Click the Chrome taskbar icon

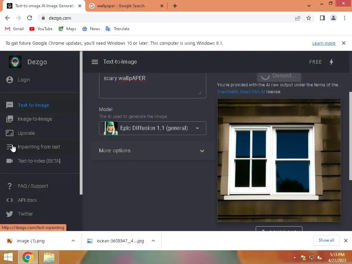pyautogui.click(x=27, y=257)
